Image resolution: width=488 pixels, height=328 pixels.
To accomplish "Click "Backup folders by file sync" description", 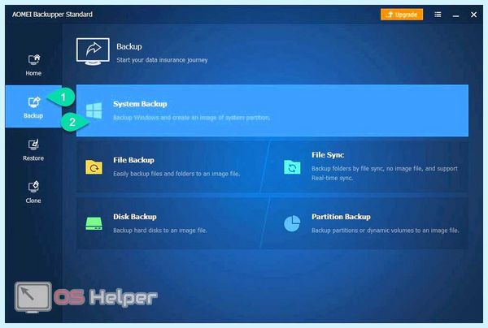I will (x=385, y=173).
